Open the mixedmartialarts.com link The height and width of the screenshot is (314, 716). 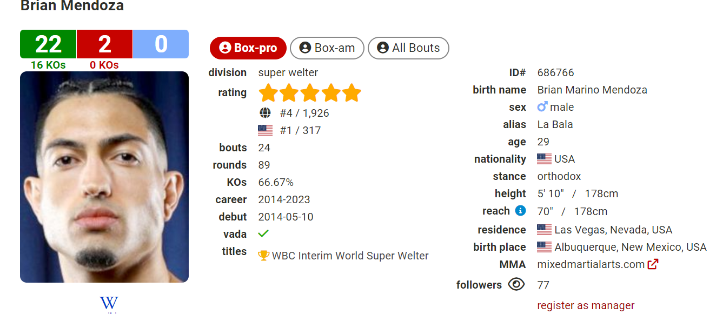(x=591, y=264)
